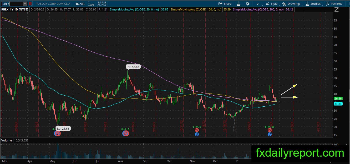Click the November blue lightbulb event icon
This screenshot has width=350, height=164.
click(x=196, y=134)
